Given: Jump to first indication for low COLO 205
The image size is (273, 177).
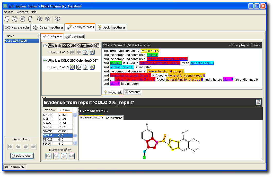Looking at the screenshot, I should click(x=72, y=67).
